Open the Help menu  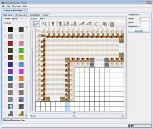point(25,6)
